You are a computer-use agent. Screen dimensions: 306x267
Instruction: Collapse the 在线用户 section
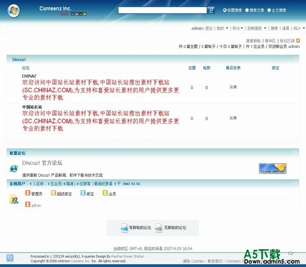pyautogui.click(x=295, y=183)
